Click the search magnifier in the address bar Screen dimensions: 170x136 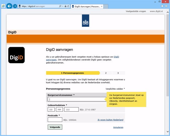60,6
